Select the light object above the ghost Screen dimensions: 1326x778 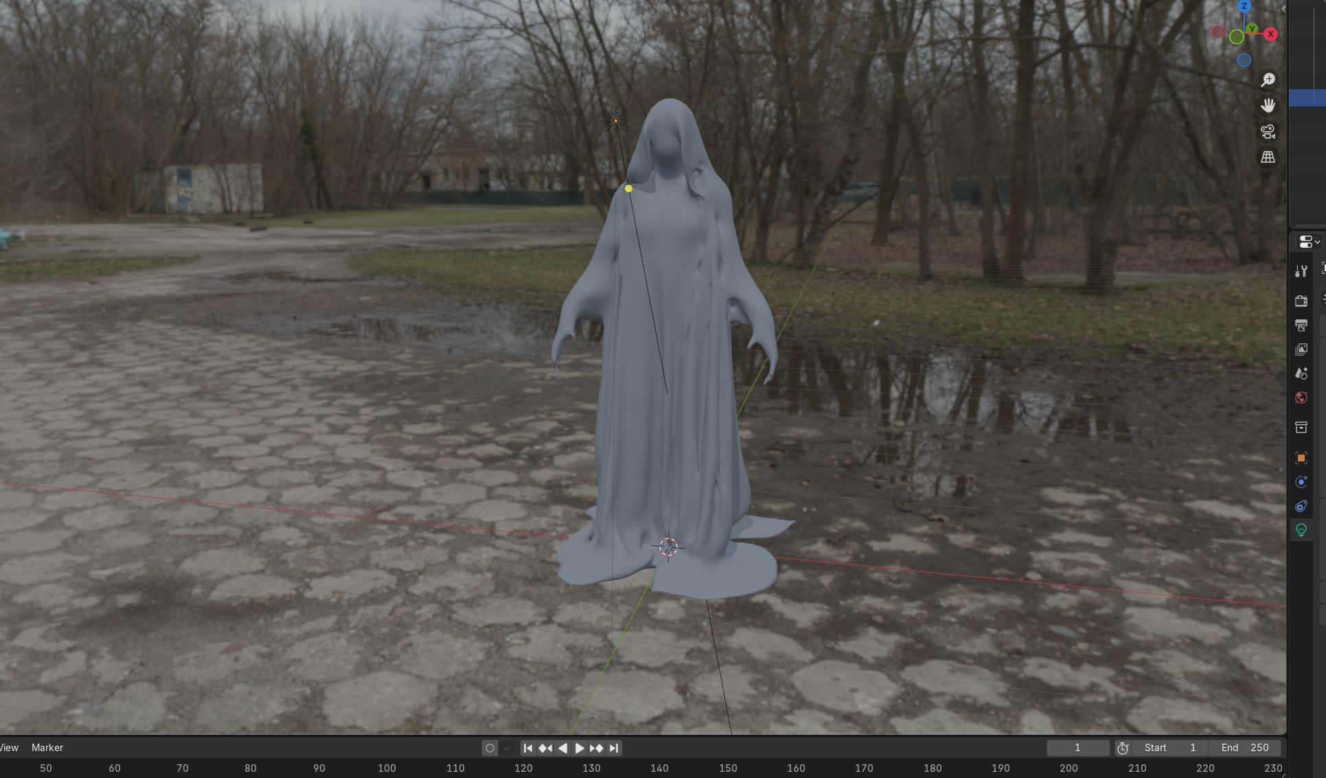point(616,122)
